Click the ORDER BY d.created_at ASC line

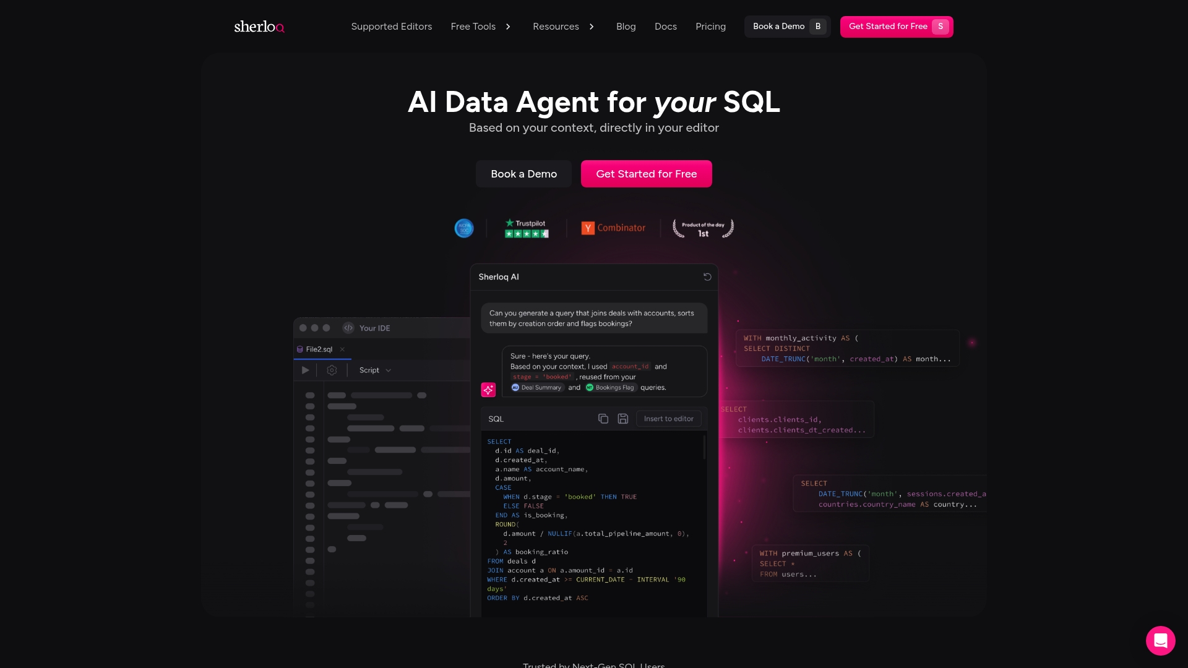coord(537,598)
